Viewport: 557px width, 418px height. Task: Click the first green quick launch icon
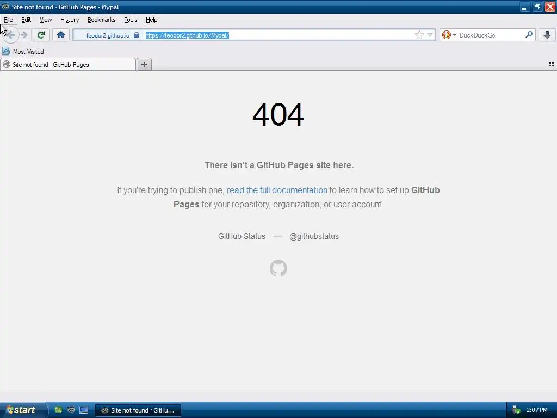pos(58,410)
